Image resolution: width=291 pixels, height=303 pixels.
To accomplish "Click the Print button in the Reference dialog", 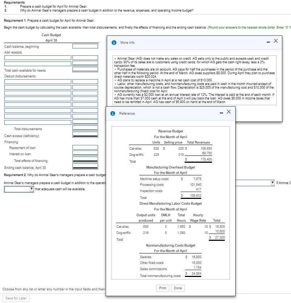I will click(x=163, y=288).
